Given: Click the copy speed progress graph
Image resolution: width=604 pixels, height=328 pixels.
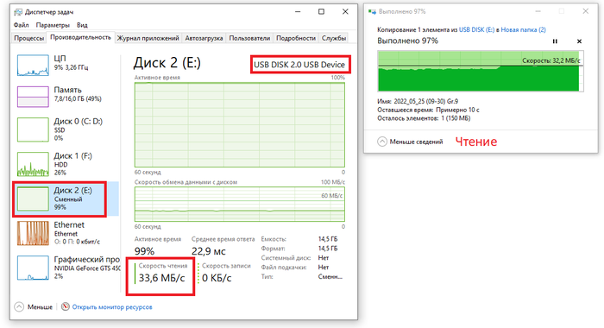Looking at the screenshot, I should [x=481, y=71].
